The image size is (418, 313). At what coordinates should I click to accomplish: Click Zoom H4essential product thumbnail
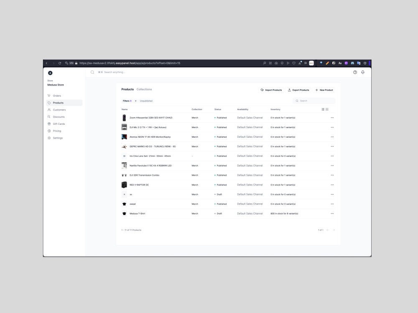click(124, 118)
